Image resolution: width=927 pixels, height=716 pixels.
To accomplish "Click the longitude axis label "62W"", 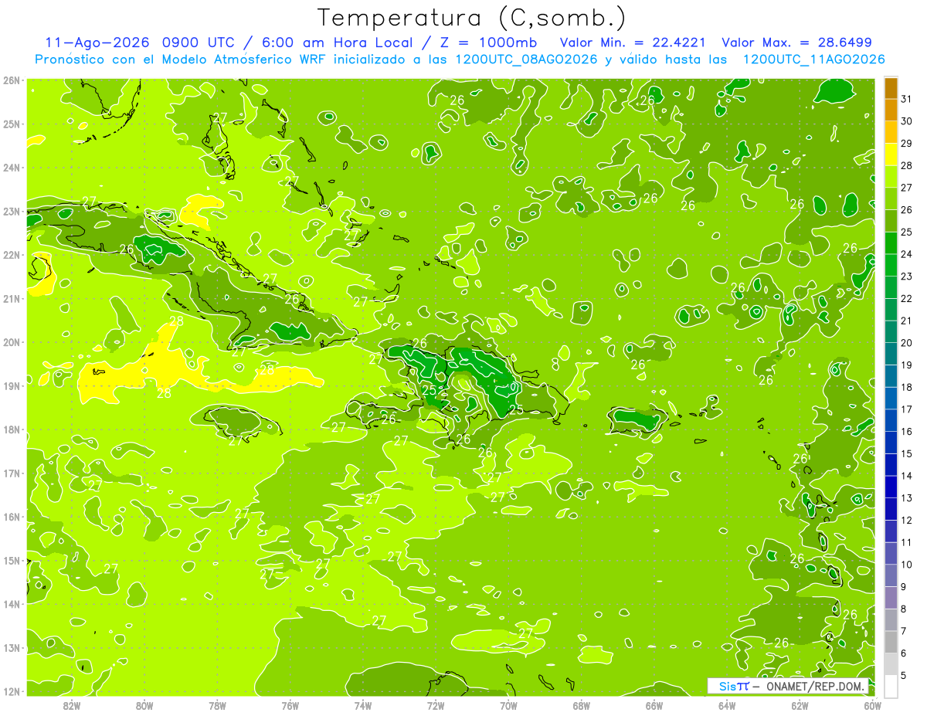I will click(x=800, y=705).
